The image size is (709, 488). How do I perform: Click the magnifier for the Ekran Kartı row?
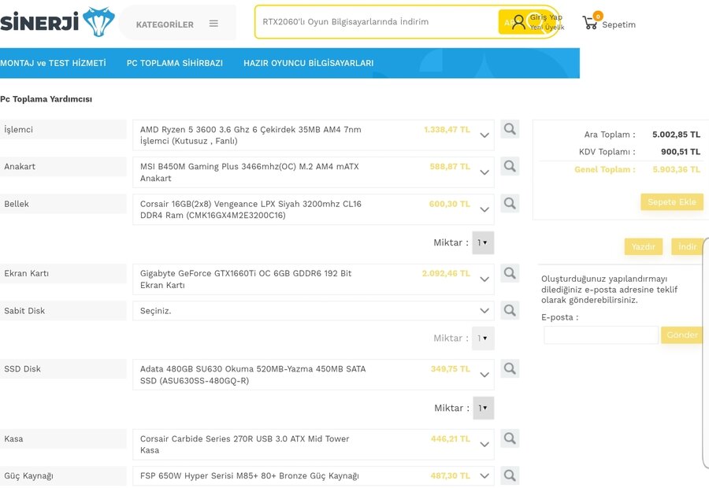point(510,273)
